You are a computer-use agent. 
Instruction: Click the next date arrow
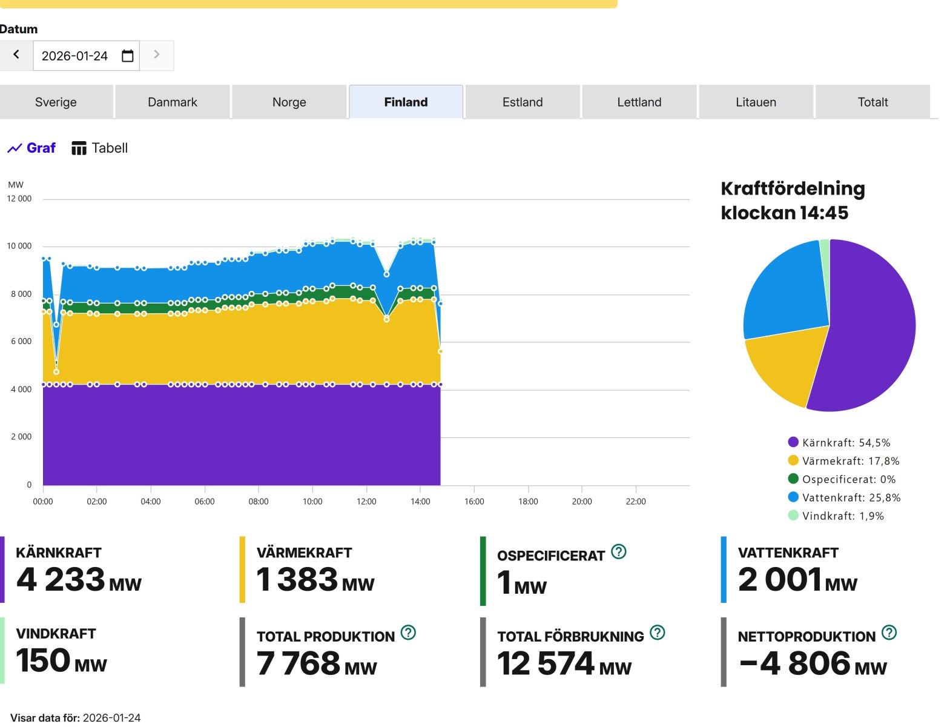pos(156,55)
